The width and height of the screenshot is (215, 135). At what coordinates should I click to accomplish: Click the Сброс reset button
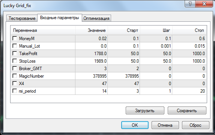tap(195, 125)
